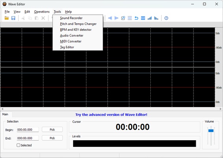Click the End time input field
The width and height of the screenshot is (223, 158).
(28, 138)
